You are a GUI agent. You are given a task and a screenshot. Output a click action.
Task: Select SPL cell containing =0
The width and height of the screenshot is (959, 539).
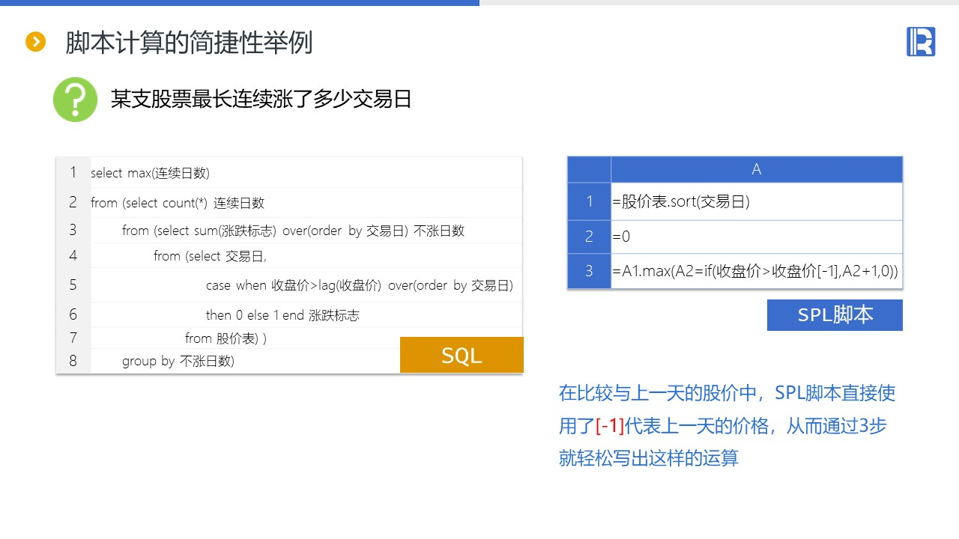click(757, 237)
